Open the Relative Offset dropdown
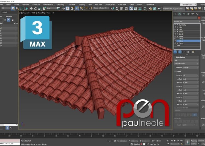Viewport: 205px width, 146px height. (x=186, y=63)
